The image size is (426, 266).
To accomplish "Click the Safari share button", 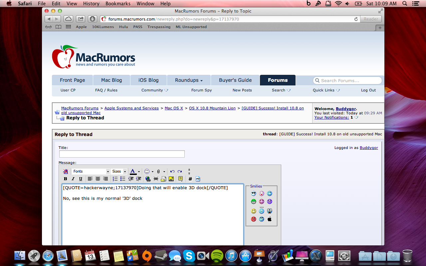I will click(x=80, y=19).
